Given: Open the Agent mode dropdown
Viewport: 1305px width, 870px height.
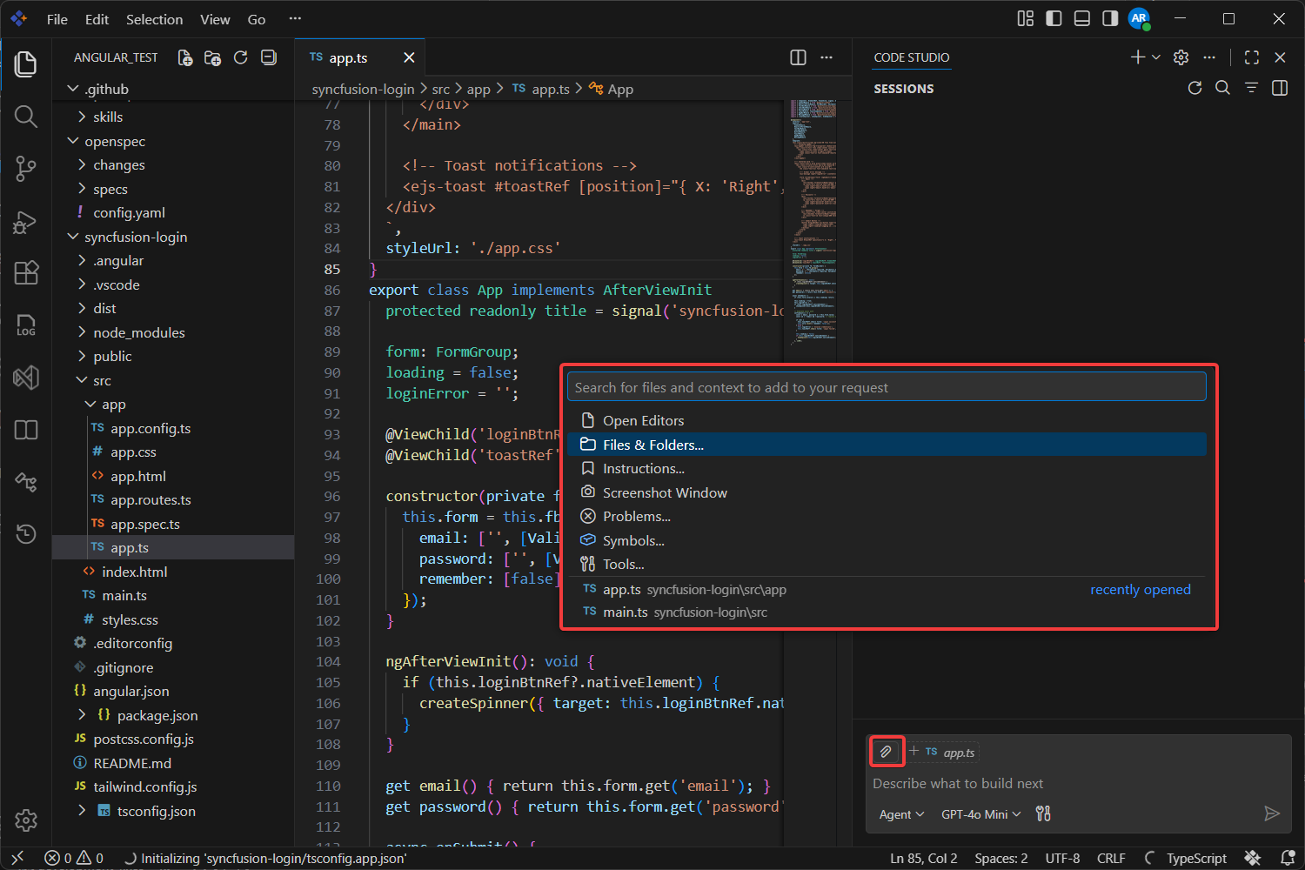Looking at the screenshot, I should (x=900, y=813).
